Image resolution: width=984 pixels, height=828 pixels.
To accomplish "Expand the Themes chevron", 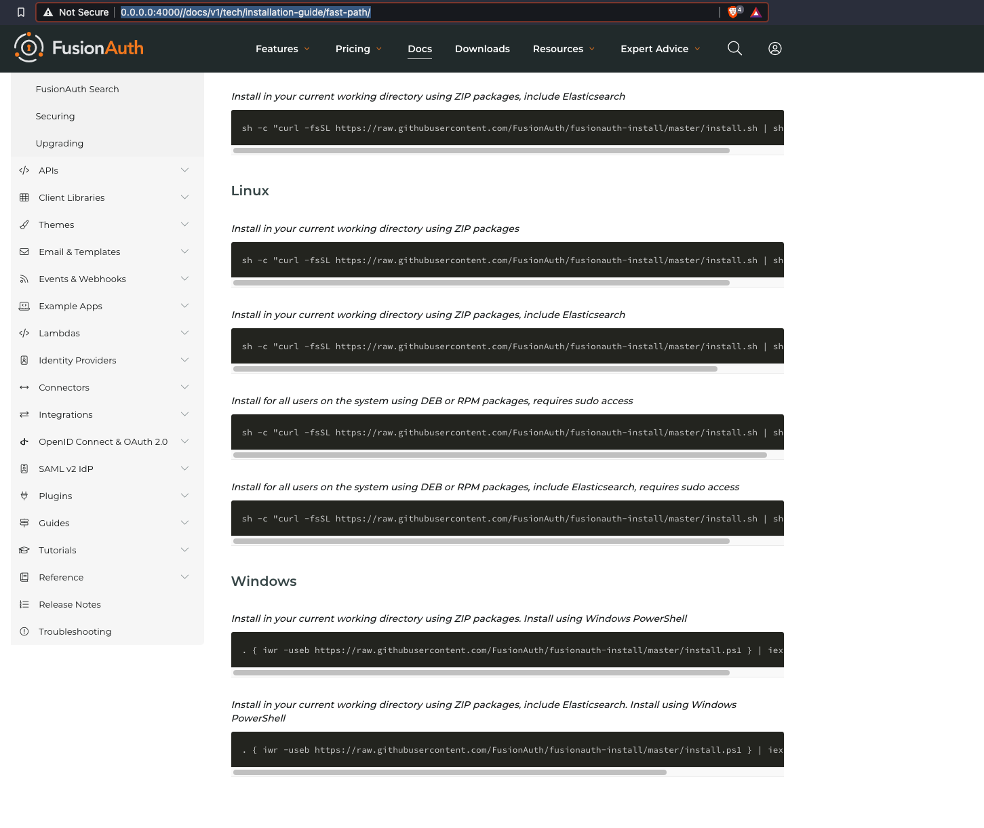I will click(x=184, y=224).
